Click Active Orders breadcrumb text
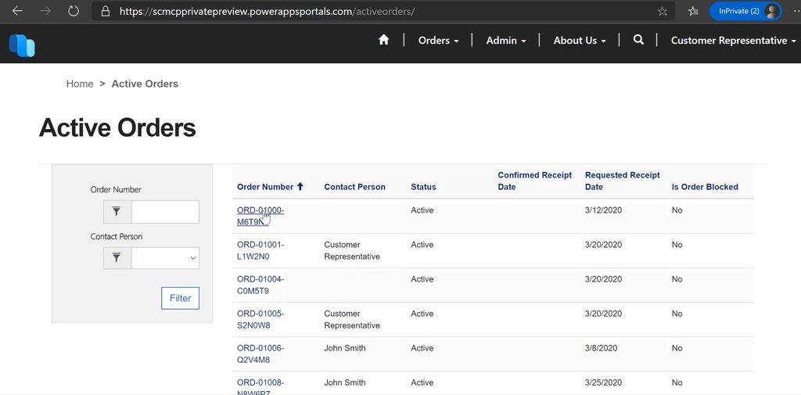This screenshot has width=801, height=395. point(145,84)
